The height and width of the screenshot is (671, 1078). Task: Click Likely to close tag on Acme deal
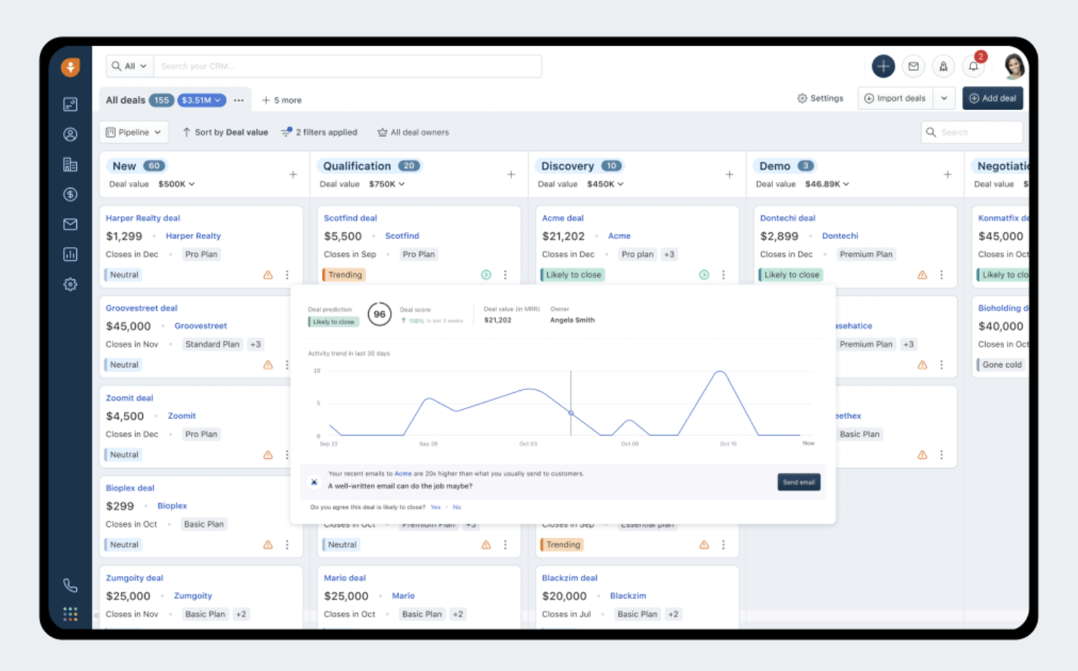[573, 275]
